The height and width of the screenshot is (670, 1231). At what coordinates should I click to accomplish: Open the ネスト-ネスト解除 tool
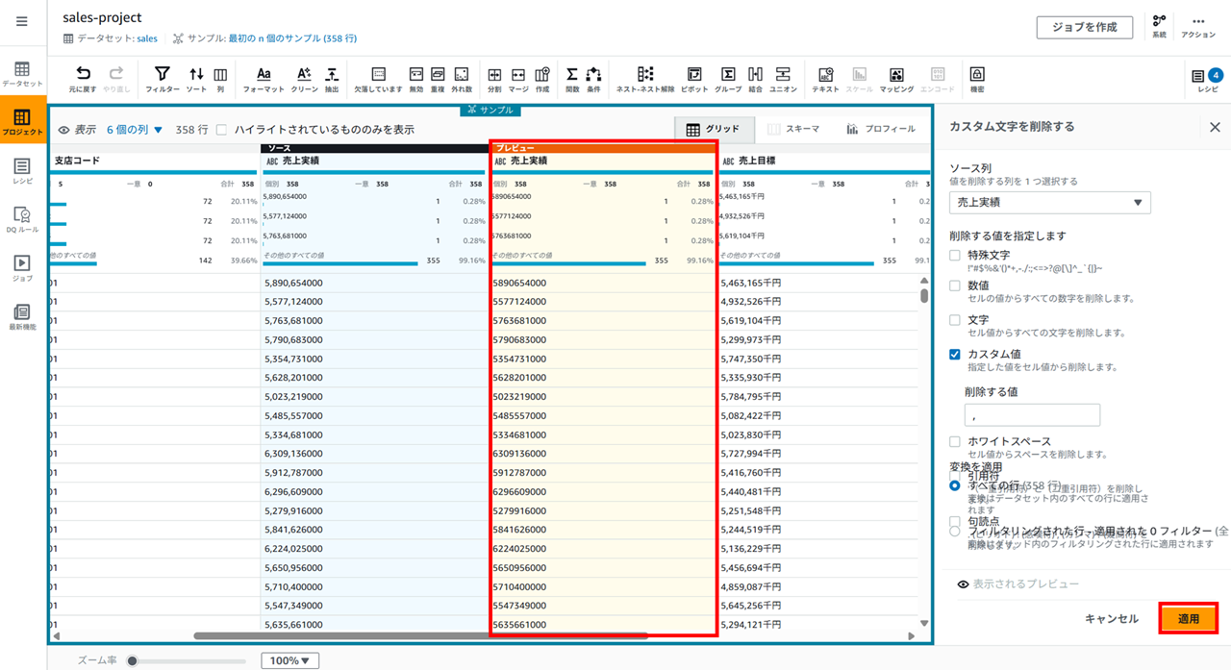coord(645,79)
